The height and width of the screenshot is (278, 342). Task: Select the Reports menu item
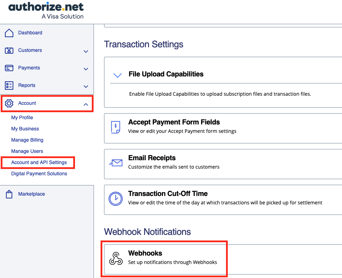coord(27,85)
